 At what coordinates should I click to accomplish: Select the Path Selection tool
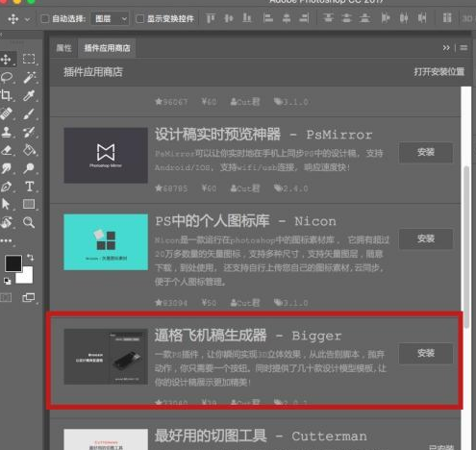click(6, 204)
